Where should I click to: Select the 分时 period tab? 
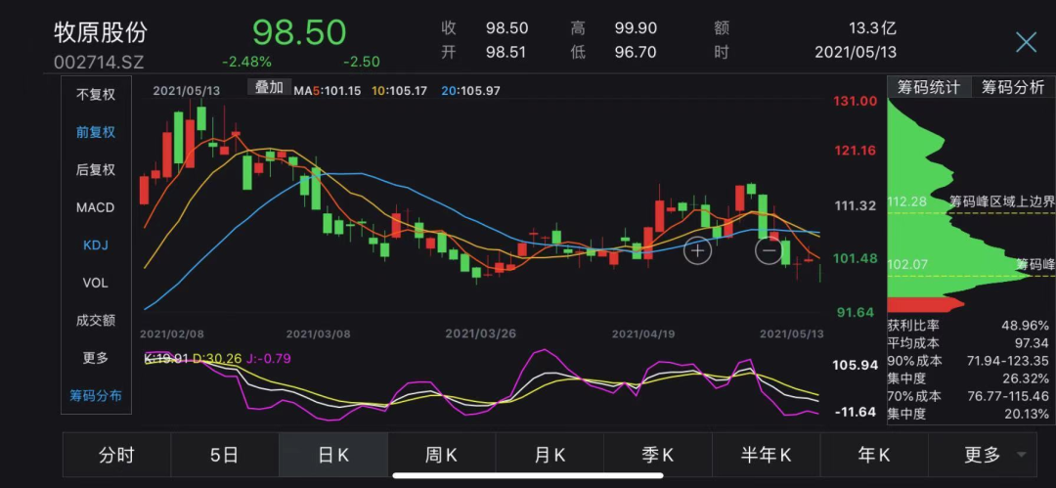pos(116,455)
